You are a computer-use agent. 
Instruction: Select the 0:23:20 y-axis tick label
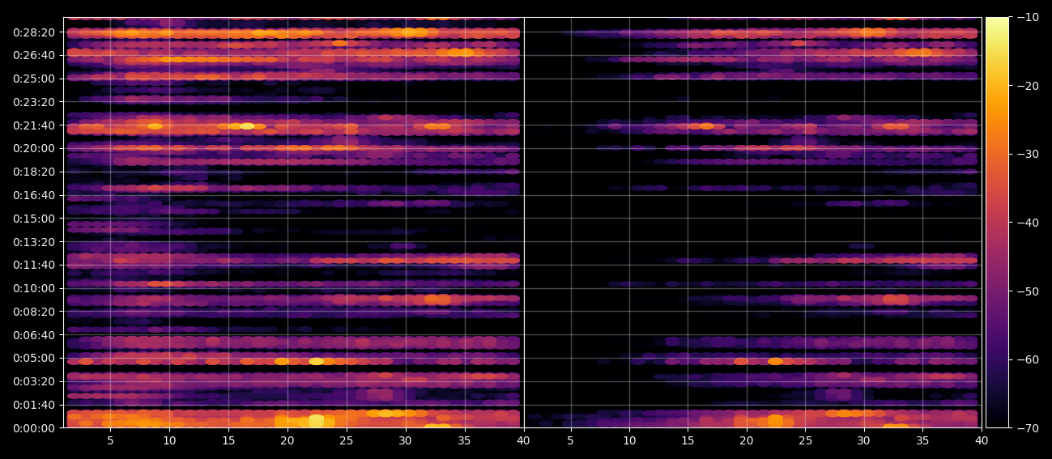pos(34,102)
